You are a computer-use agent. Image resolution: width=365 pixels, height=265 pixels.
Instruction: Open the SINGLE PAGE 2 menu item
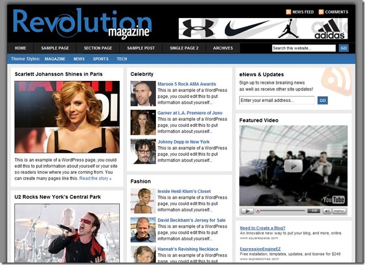(x=184, y=48)
